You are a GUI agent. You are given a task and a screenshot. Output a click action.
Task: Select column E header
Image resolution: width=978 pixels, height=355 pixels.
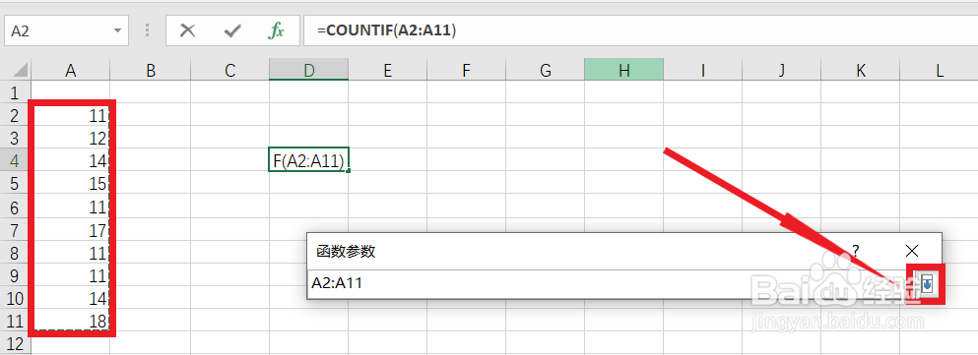click(387, 71)
